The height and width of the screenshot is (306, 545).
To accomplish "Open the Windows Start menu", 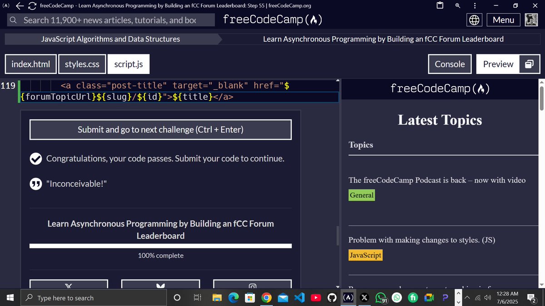I will pos(10,298).
